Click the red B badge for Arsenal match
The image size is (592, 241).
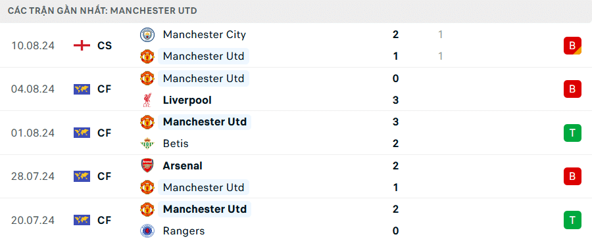572,177
